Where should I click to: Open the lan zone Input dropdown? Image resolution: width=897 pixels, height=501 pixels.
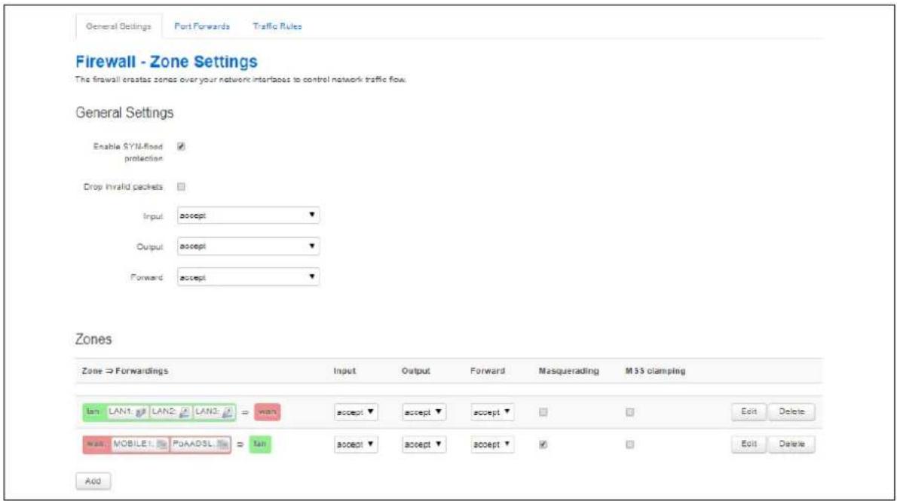pyautogui.click(x=356, y=412)
